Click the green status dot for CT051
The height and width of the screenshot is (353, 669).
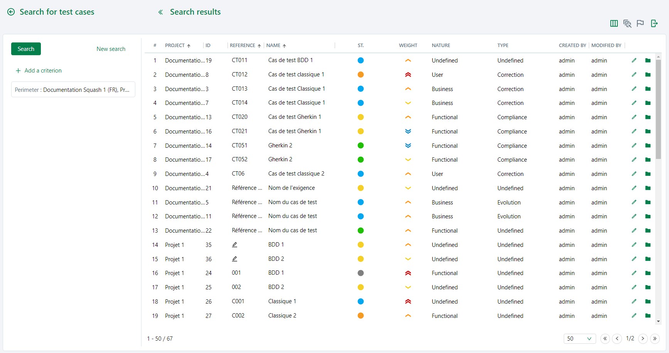tap(361, 145)
